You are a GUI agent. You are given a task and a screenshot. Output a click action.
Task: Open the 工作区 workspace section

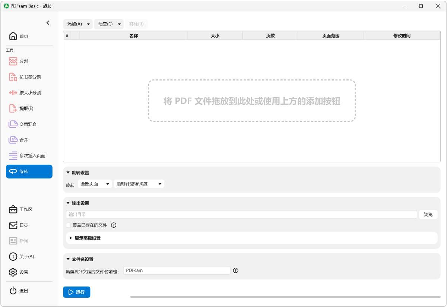point(29,209)
